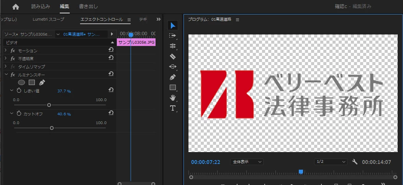The width and height of the screenshot is (403, 185).
Task: Collapse the ビデオ section triangle
Action: [x=112, y=43]
